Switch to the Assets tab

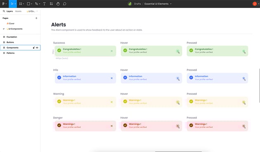18,11
